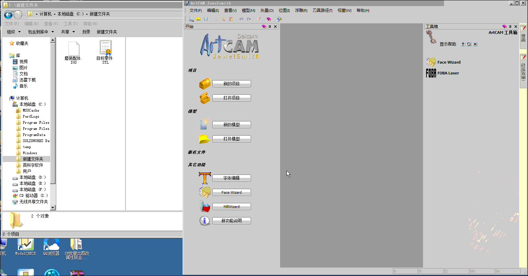Select the 磨装配体.IGS file
Viewport: 528px width, 276px height.
coord(73,53)
